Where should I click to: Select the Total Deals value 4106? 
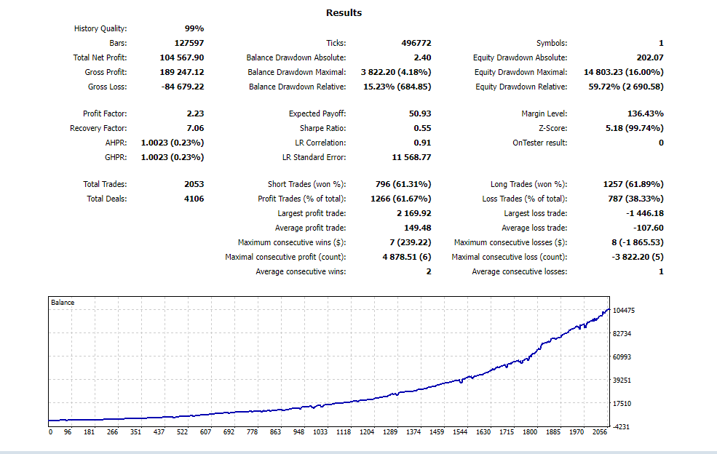194,199
